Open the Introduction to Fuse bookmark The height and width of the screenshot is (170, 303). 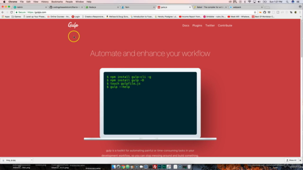[x=142, y=17]
